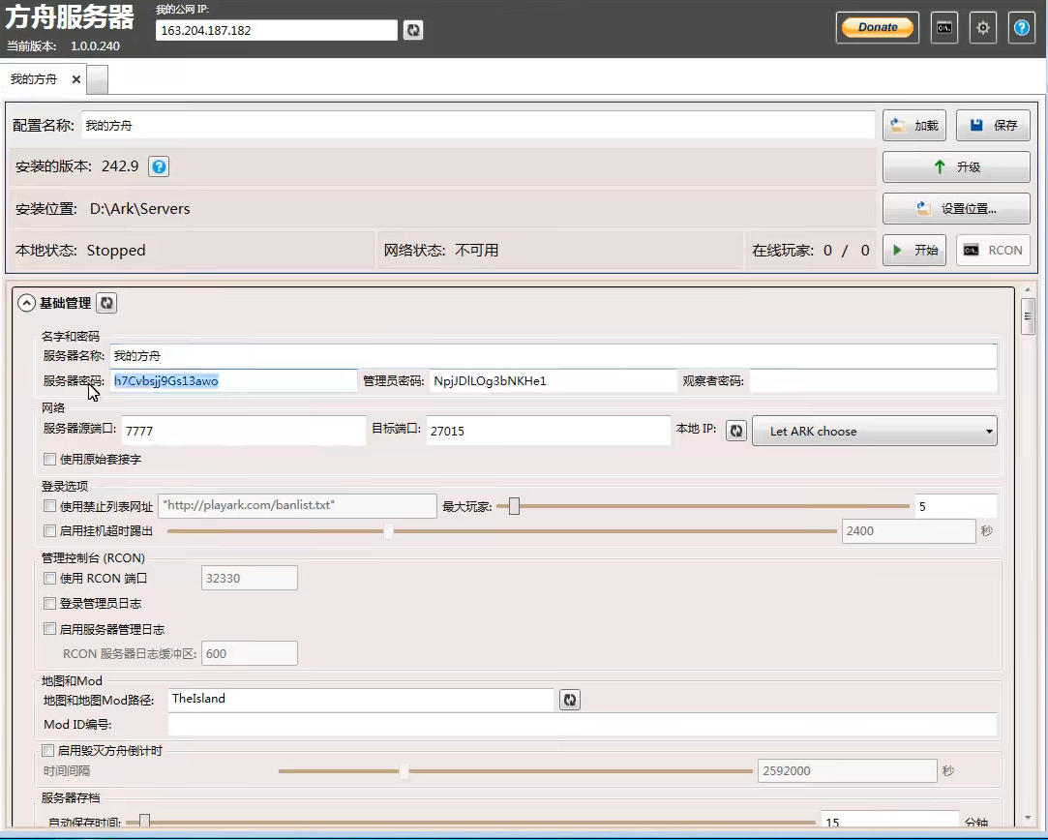Open the settings gear
Screen dimensions: 1048x840
click(x=982, y=28)
